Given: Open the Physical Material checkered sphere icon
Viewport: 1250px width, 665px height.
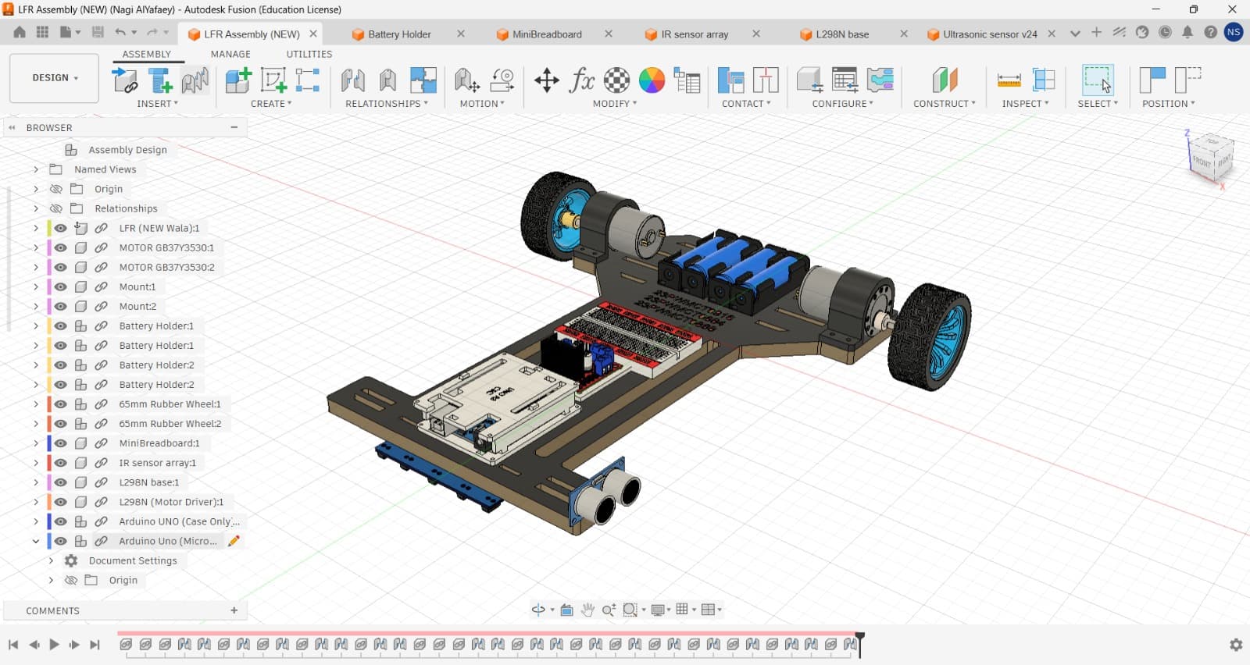Looking at the screenshot, I should tap(616, 80).
